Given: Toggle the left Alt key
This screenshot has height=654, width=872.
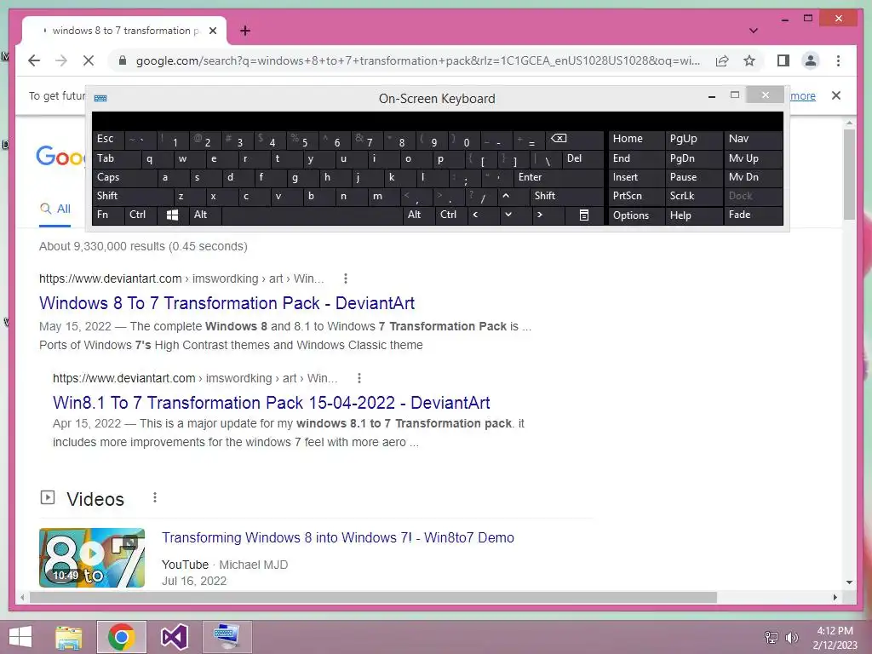Looking at the screenshot, I should click(205, 215).
